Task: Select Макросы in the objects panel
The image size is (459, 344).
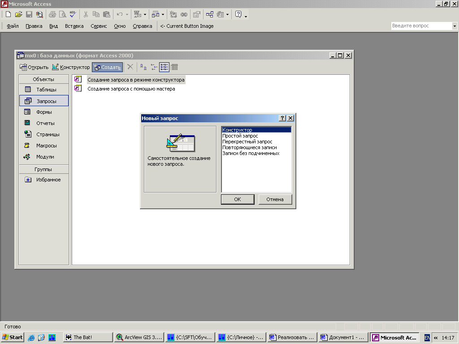Action: tap(43, 146)
